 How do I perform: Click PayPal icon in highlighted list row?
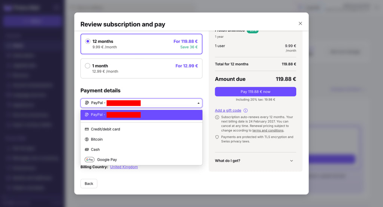[86, 114]
